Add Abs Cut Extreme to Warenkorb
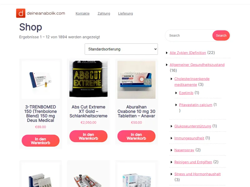The width and height of the screenshot is (250, 187). [x=88, y=136]
